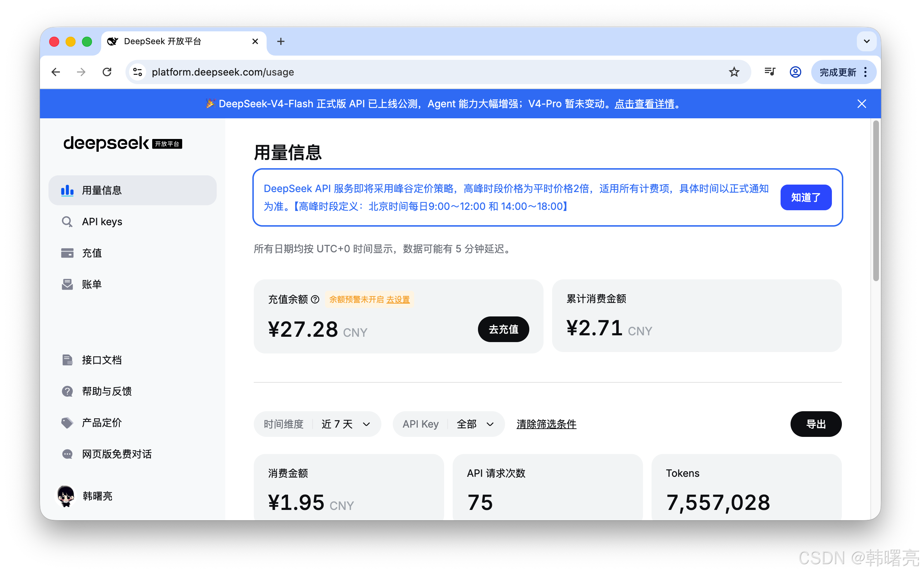Bookmark this page with the star icon
921x573 pixels.
tap(734, 72)
